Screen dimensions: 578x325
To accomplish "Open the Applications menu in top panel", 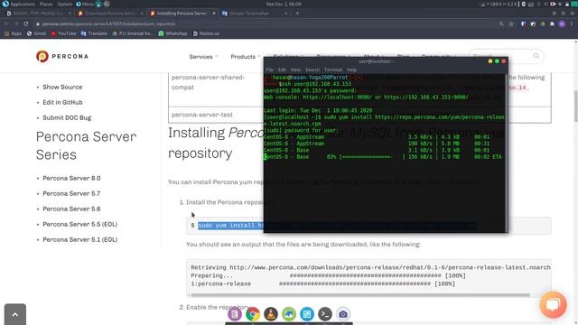I will pos(18,4).
